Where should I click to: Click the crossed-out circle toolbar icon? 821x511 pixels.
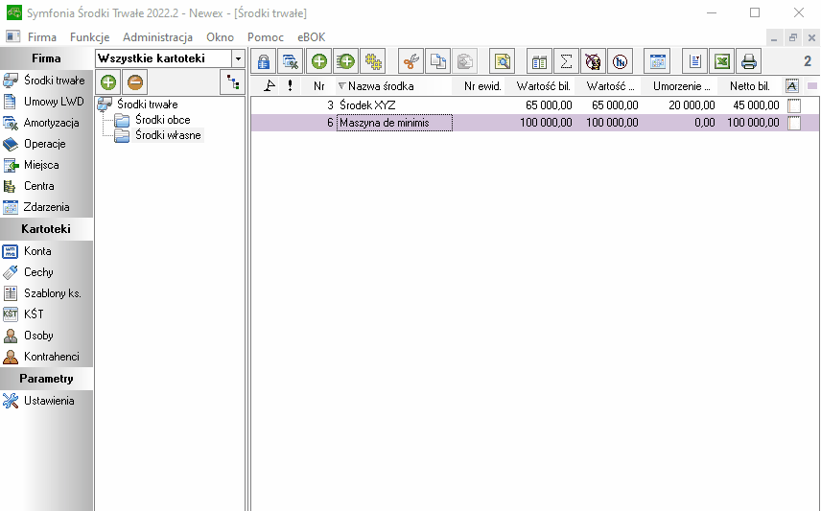[620, 61]
